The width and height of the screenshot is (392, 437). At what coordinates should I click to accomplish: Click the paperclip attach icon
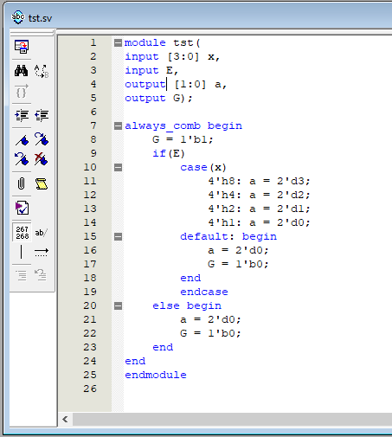point(22,183)
